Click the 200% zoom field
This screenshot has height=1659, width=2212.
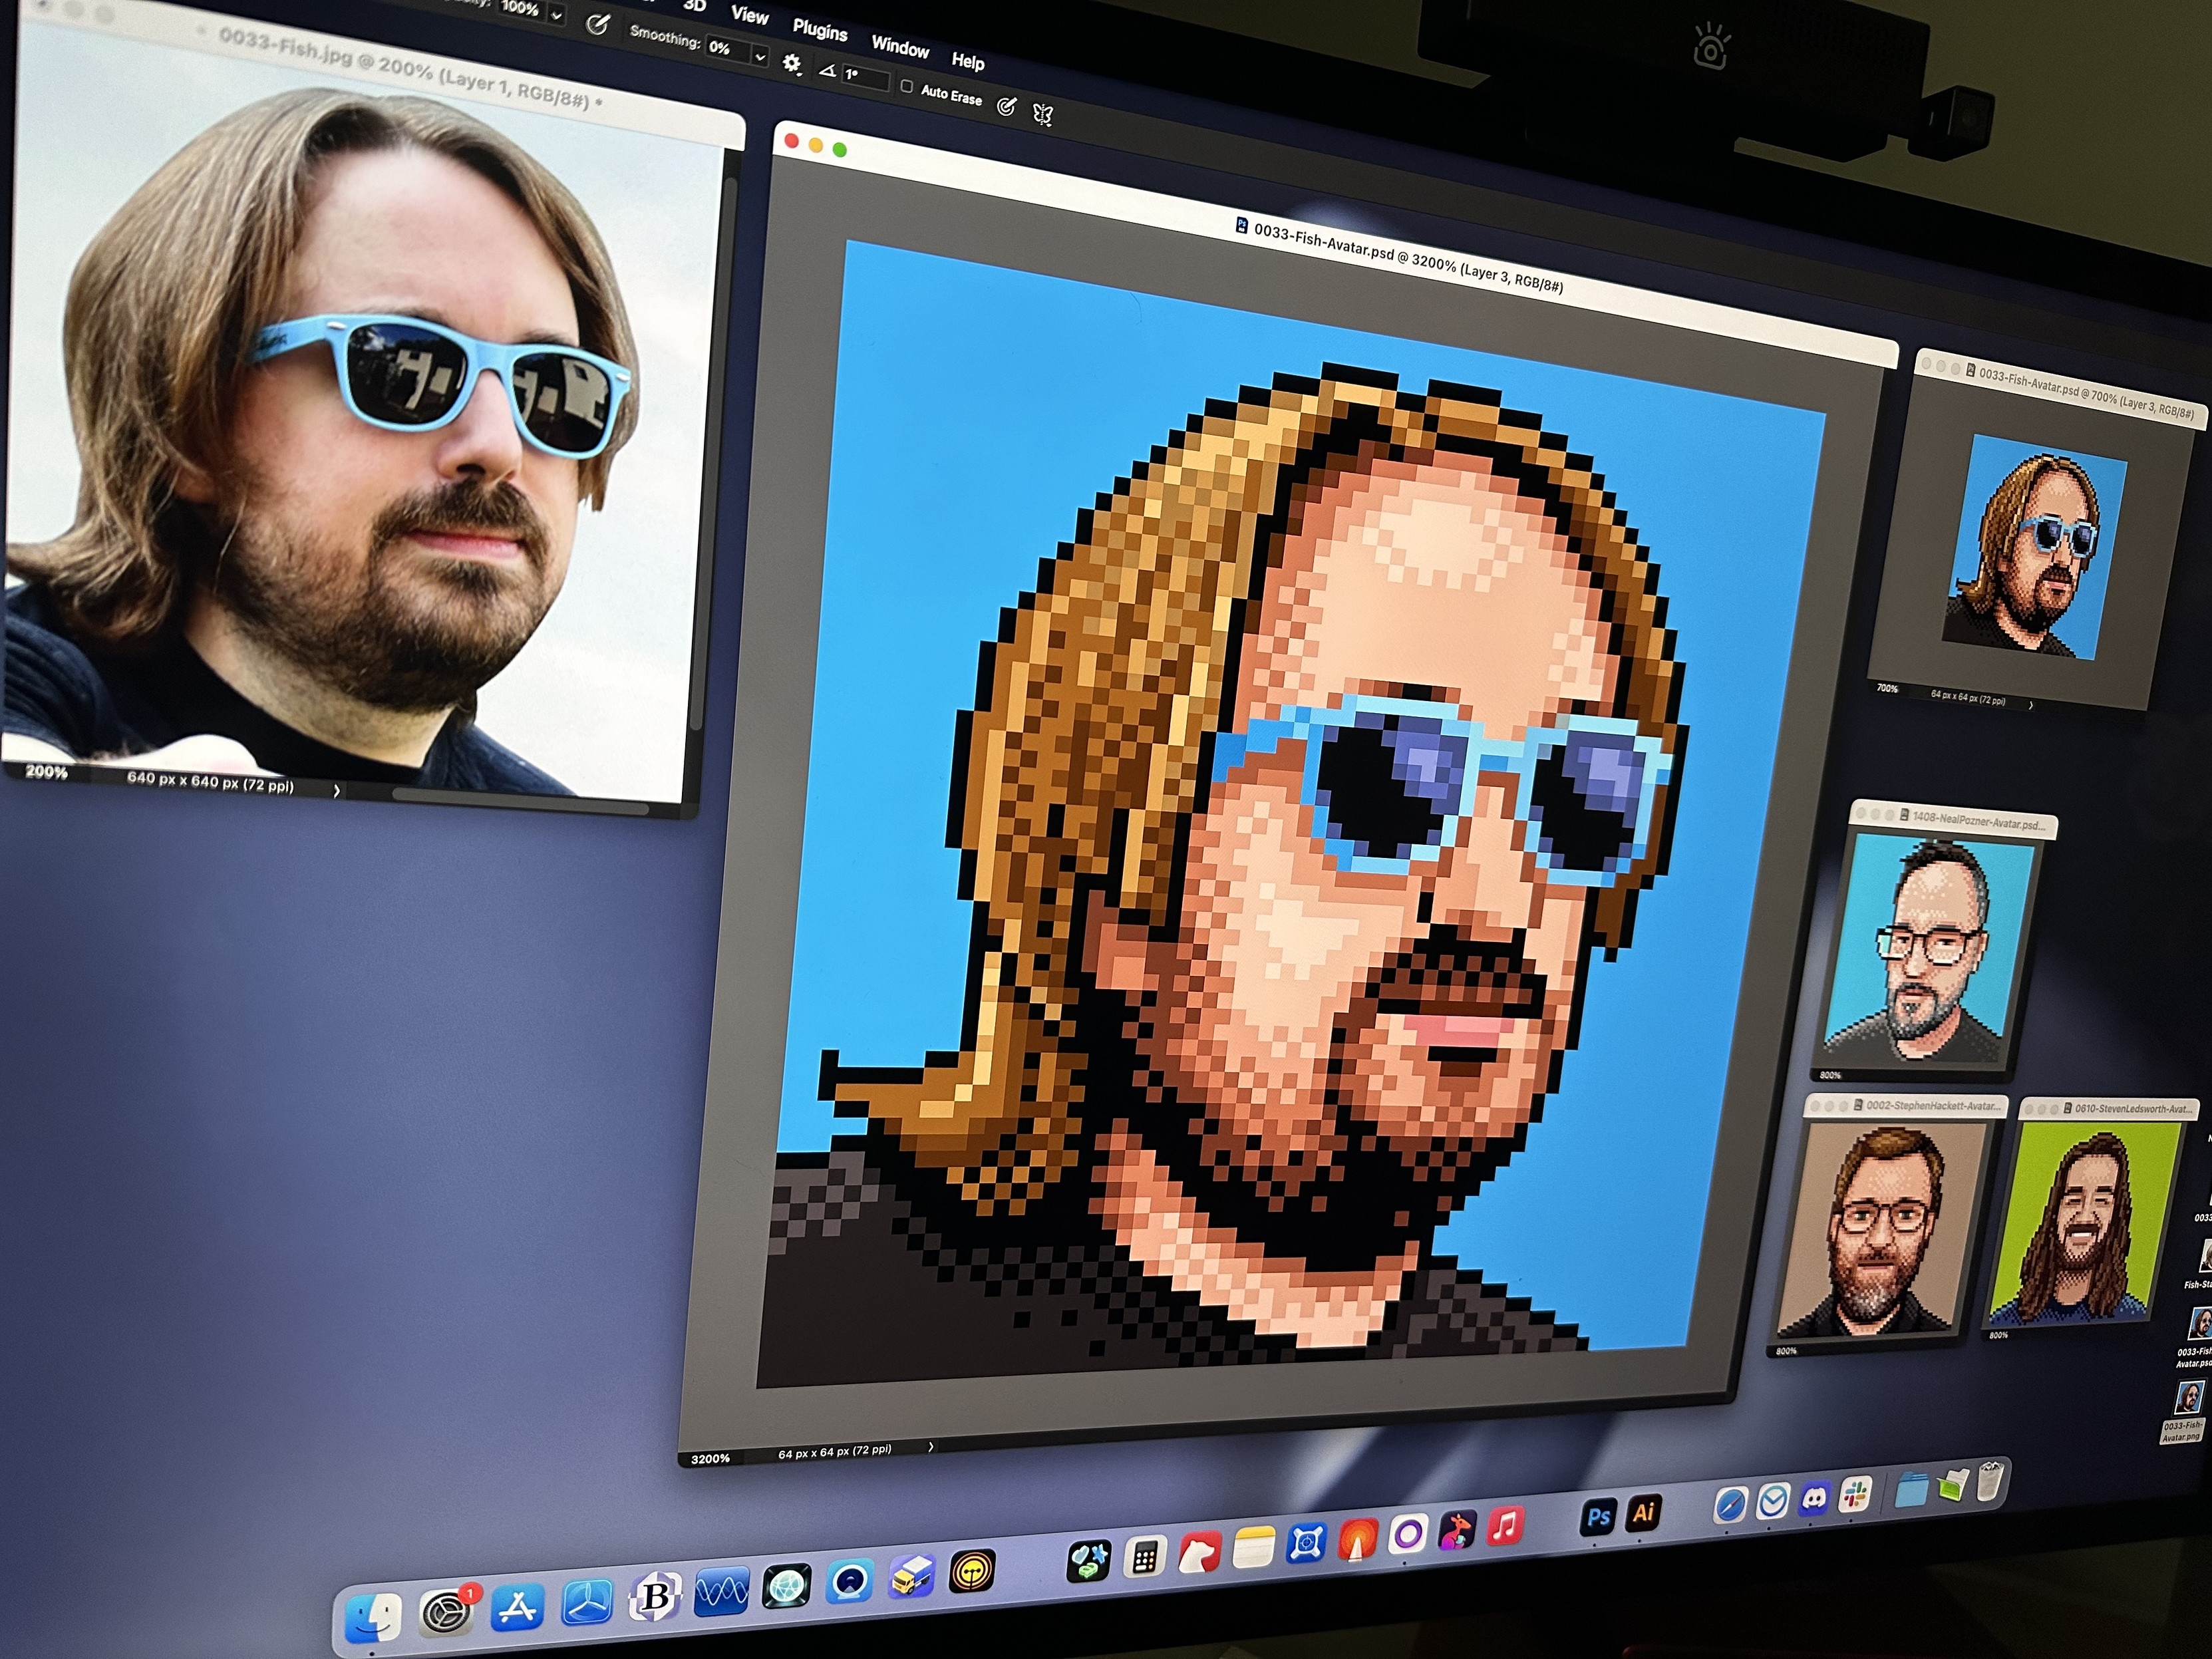46,772
